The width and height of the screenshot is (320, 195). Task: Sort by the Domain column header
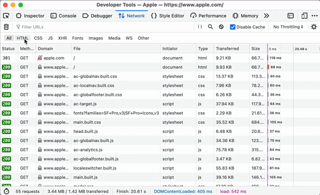pyautogui.click(x=54, y=49)
